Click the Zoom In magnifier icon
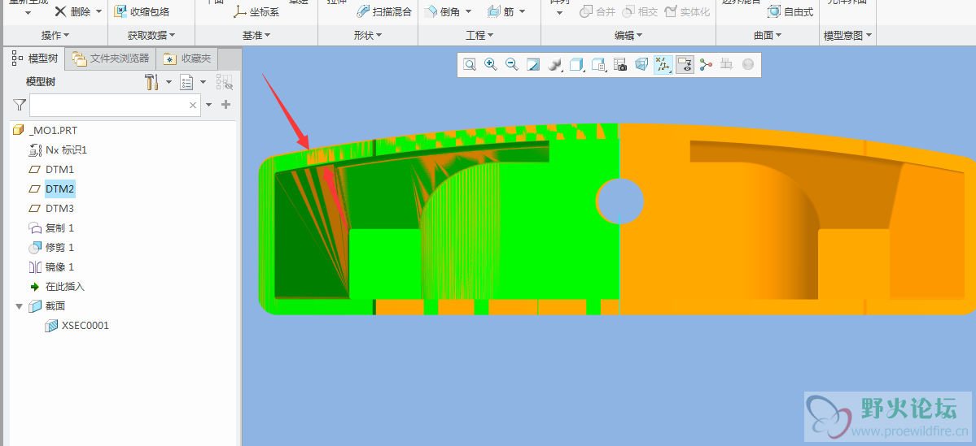The image size is (976, 446). (491, 65)
